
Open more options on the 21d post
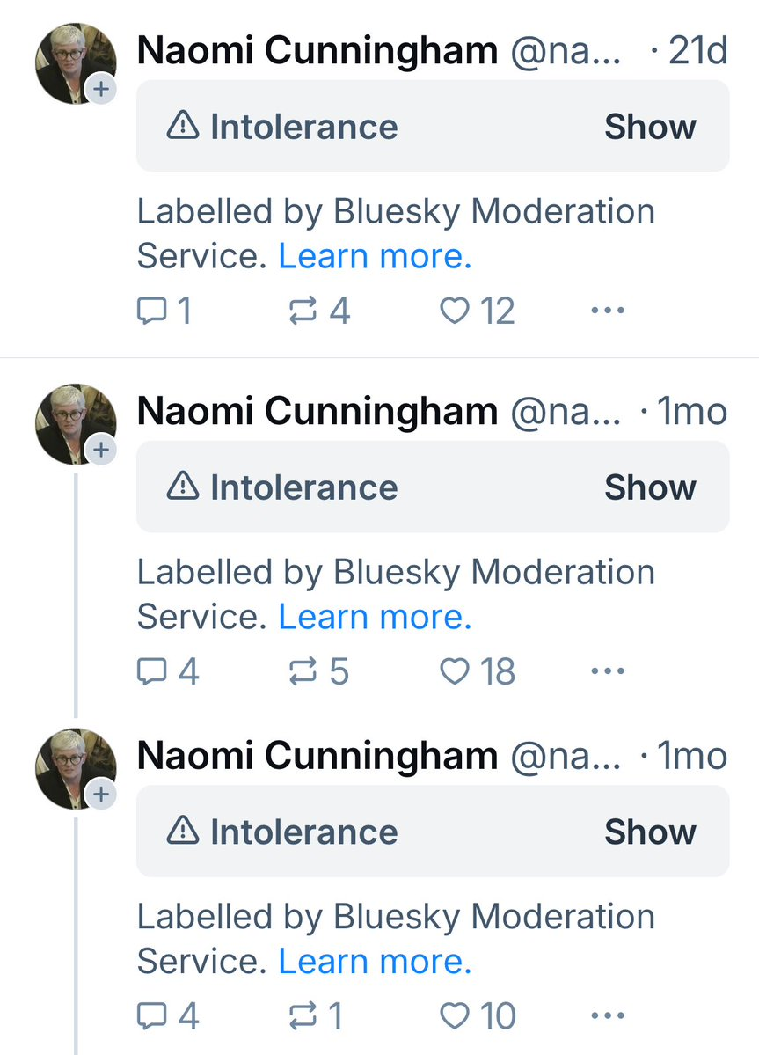(607, 311)
